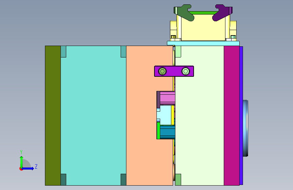Select the purple lock bar
Screen dimensions: 293x190
[174, 71]
